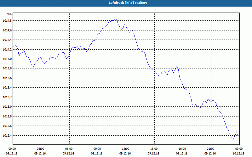The height and width of the screenshot is (157, 252).
Task: Select the y-axis value 1013,0
Action: pyautogui.click(x=7, y=107)
